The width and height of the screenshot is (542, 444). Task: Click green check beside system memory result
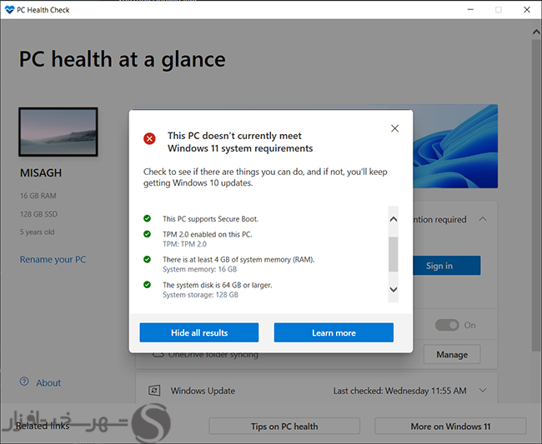[x=147, y=259]
